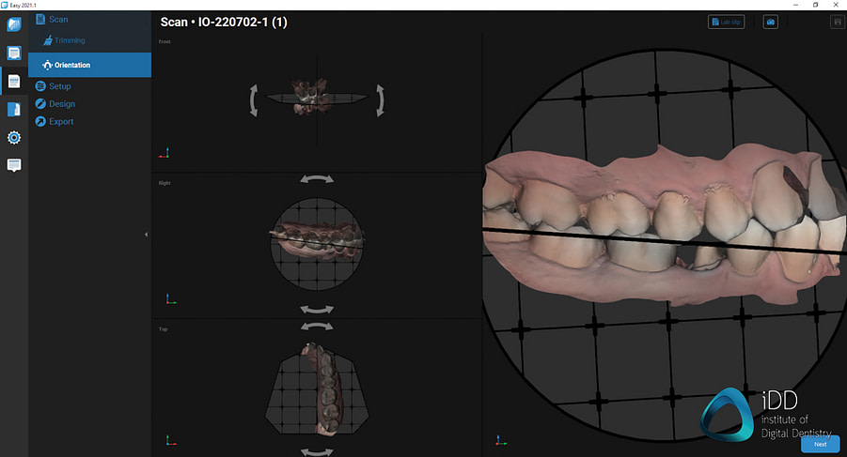This screenshot has width=847, height=457.
Task: Open the chat message icon in sidebar
Action: pos(14,165)
